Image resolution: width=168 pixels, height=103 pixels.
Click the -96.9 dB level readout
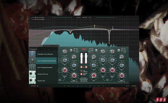pos(85,17)
